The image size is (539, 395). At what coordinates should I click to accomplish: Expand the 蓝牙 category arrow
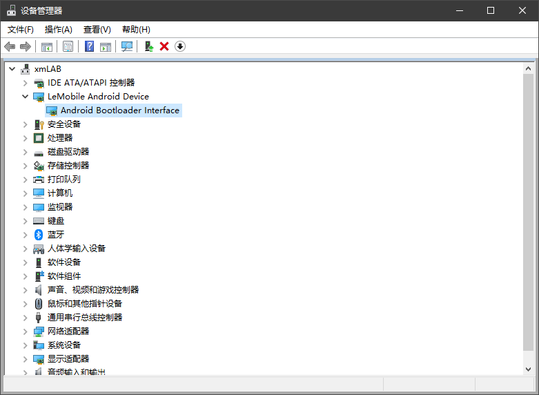pos(26,235)
